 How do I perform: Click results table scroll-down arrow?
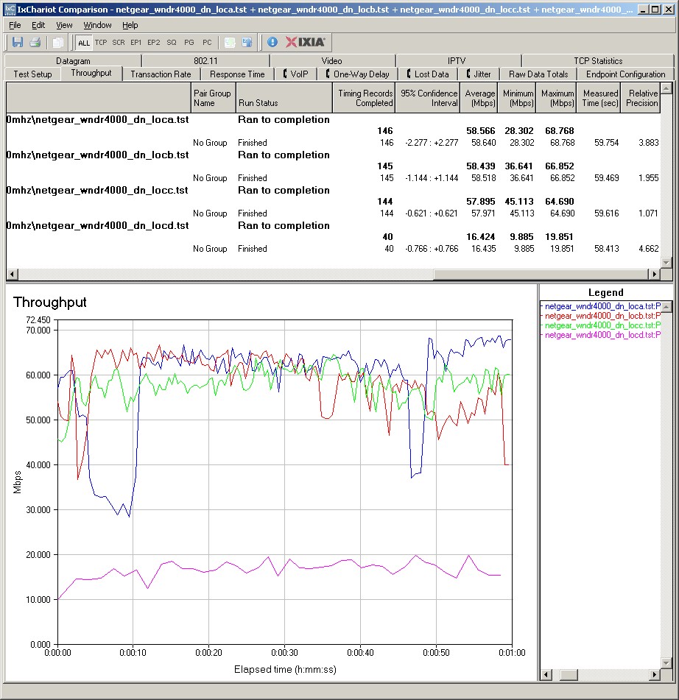click(666, 263)
